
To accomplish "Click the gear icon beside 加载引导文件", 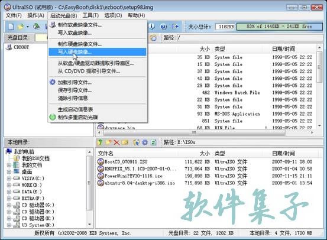I will 53,82.
